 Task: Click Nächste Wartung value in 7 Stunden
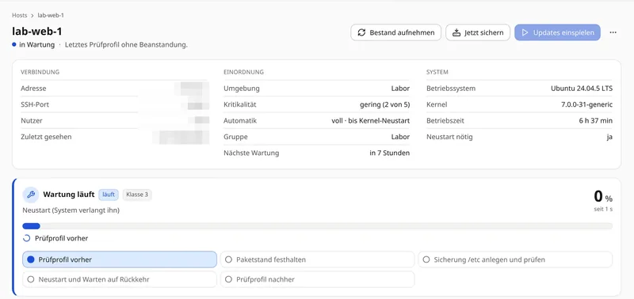[389, 153]
